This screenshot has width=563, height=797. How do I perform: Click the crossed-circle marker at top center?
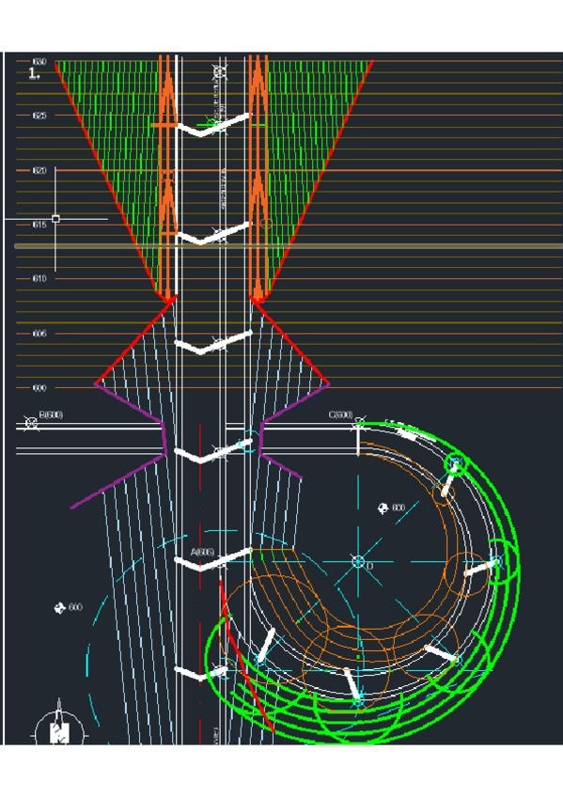220,71
